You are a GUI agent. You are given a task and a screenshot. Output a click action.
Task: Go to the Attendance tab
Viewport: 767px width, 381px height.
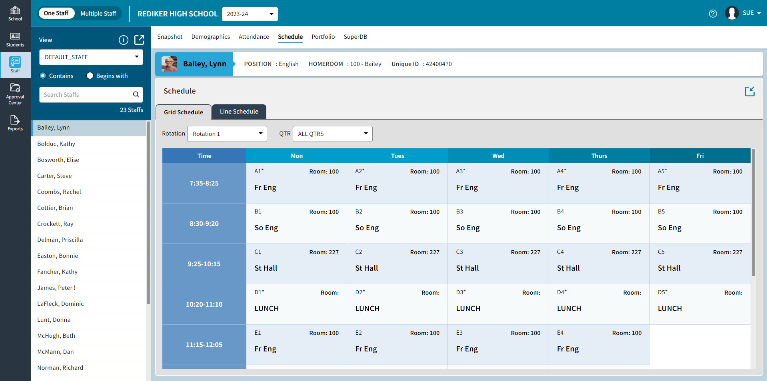(x=254, y=37)
